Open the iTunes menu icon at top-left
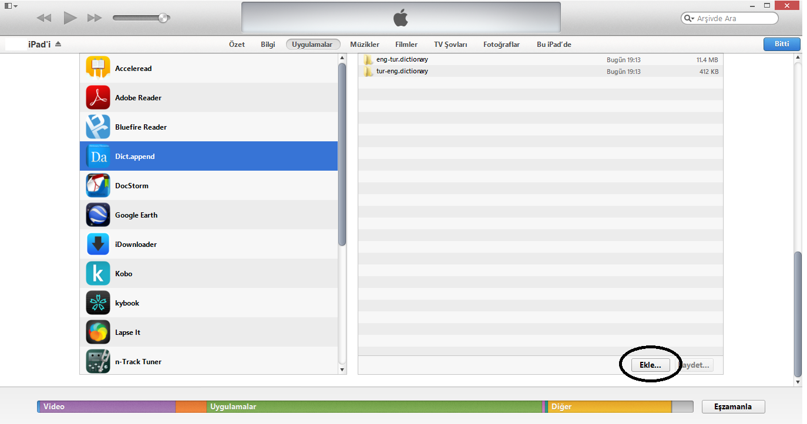 pyautogui.click(x=11, y=5)
